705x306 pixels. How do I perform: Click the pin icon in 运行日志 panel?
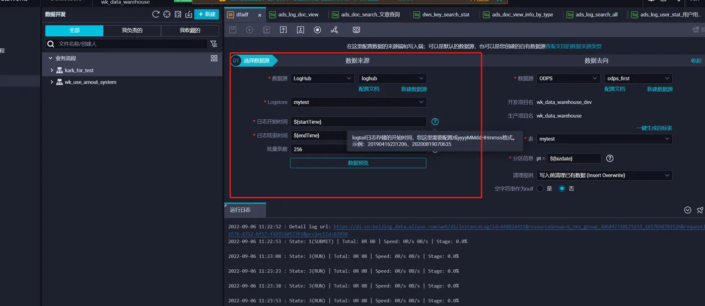click(700, 210)
